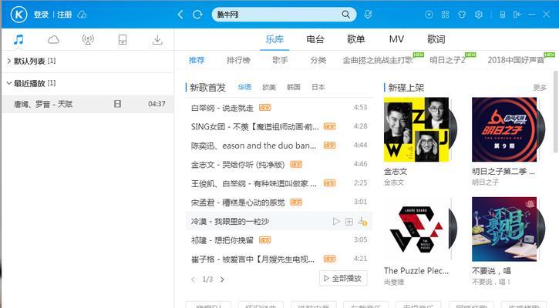The height and width of the screenshot is (308, 559).
Task: Select song 唐嫣、罗晋 - 天赋
Action: (87, 104)
